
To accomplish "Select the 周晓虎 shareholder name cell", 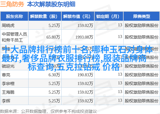I will click(x=8, y=25).
